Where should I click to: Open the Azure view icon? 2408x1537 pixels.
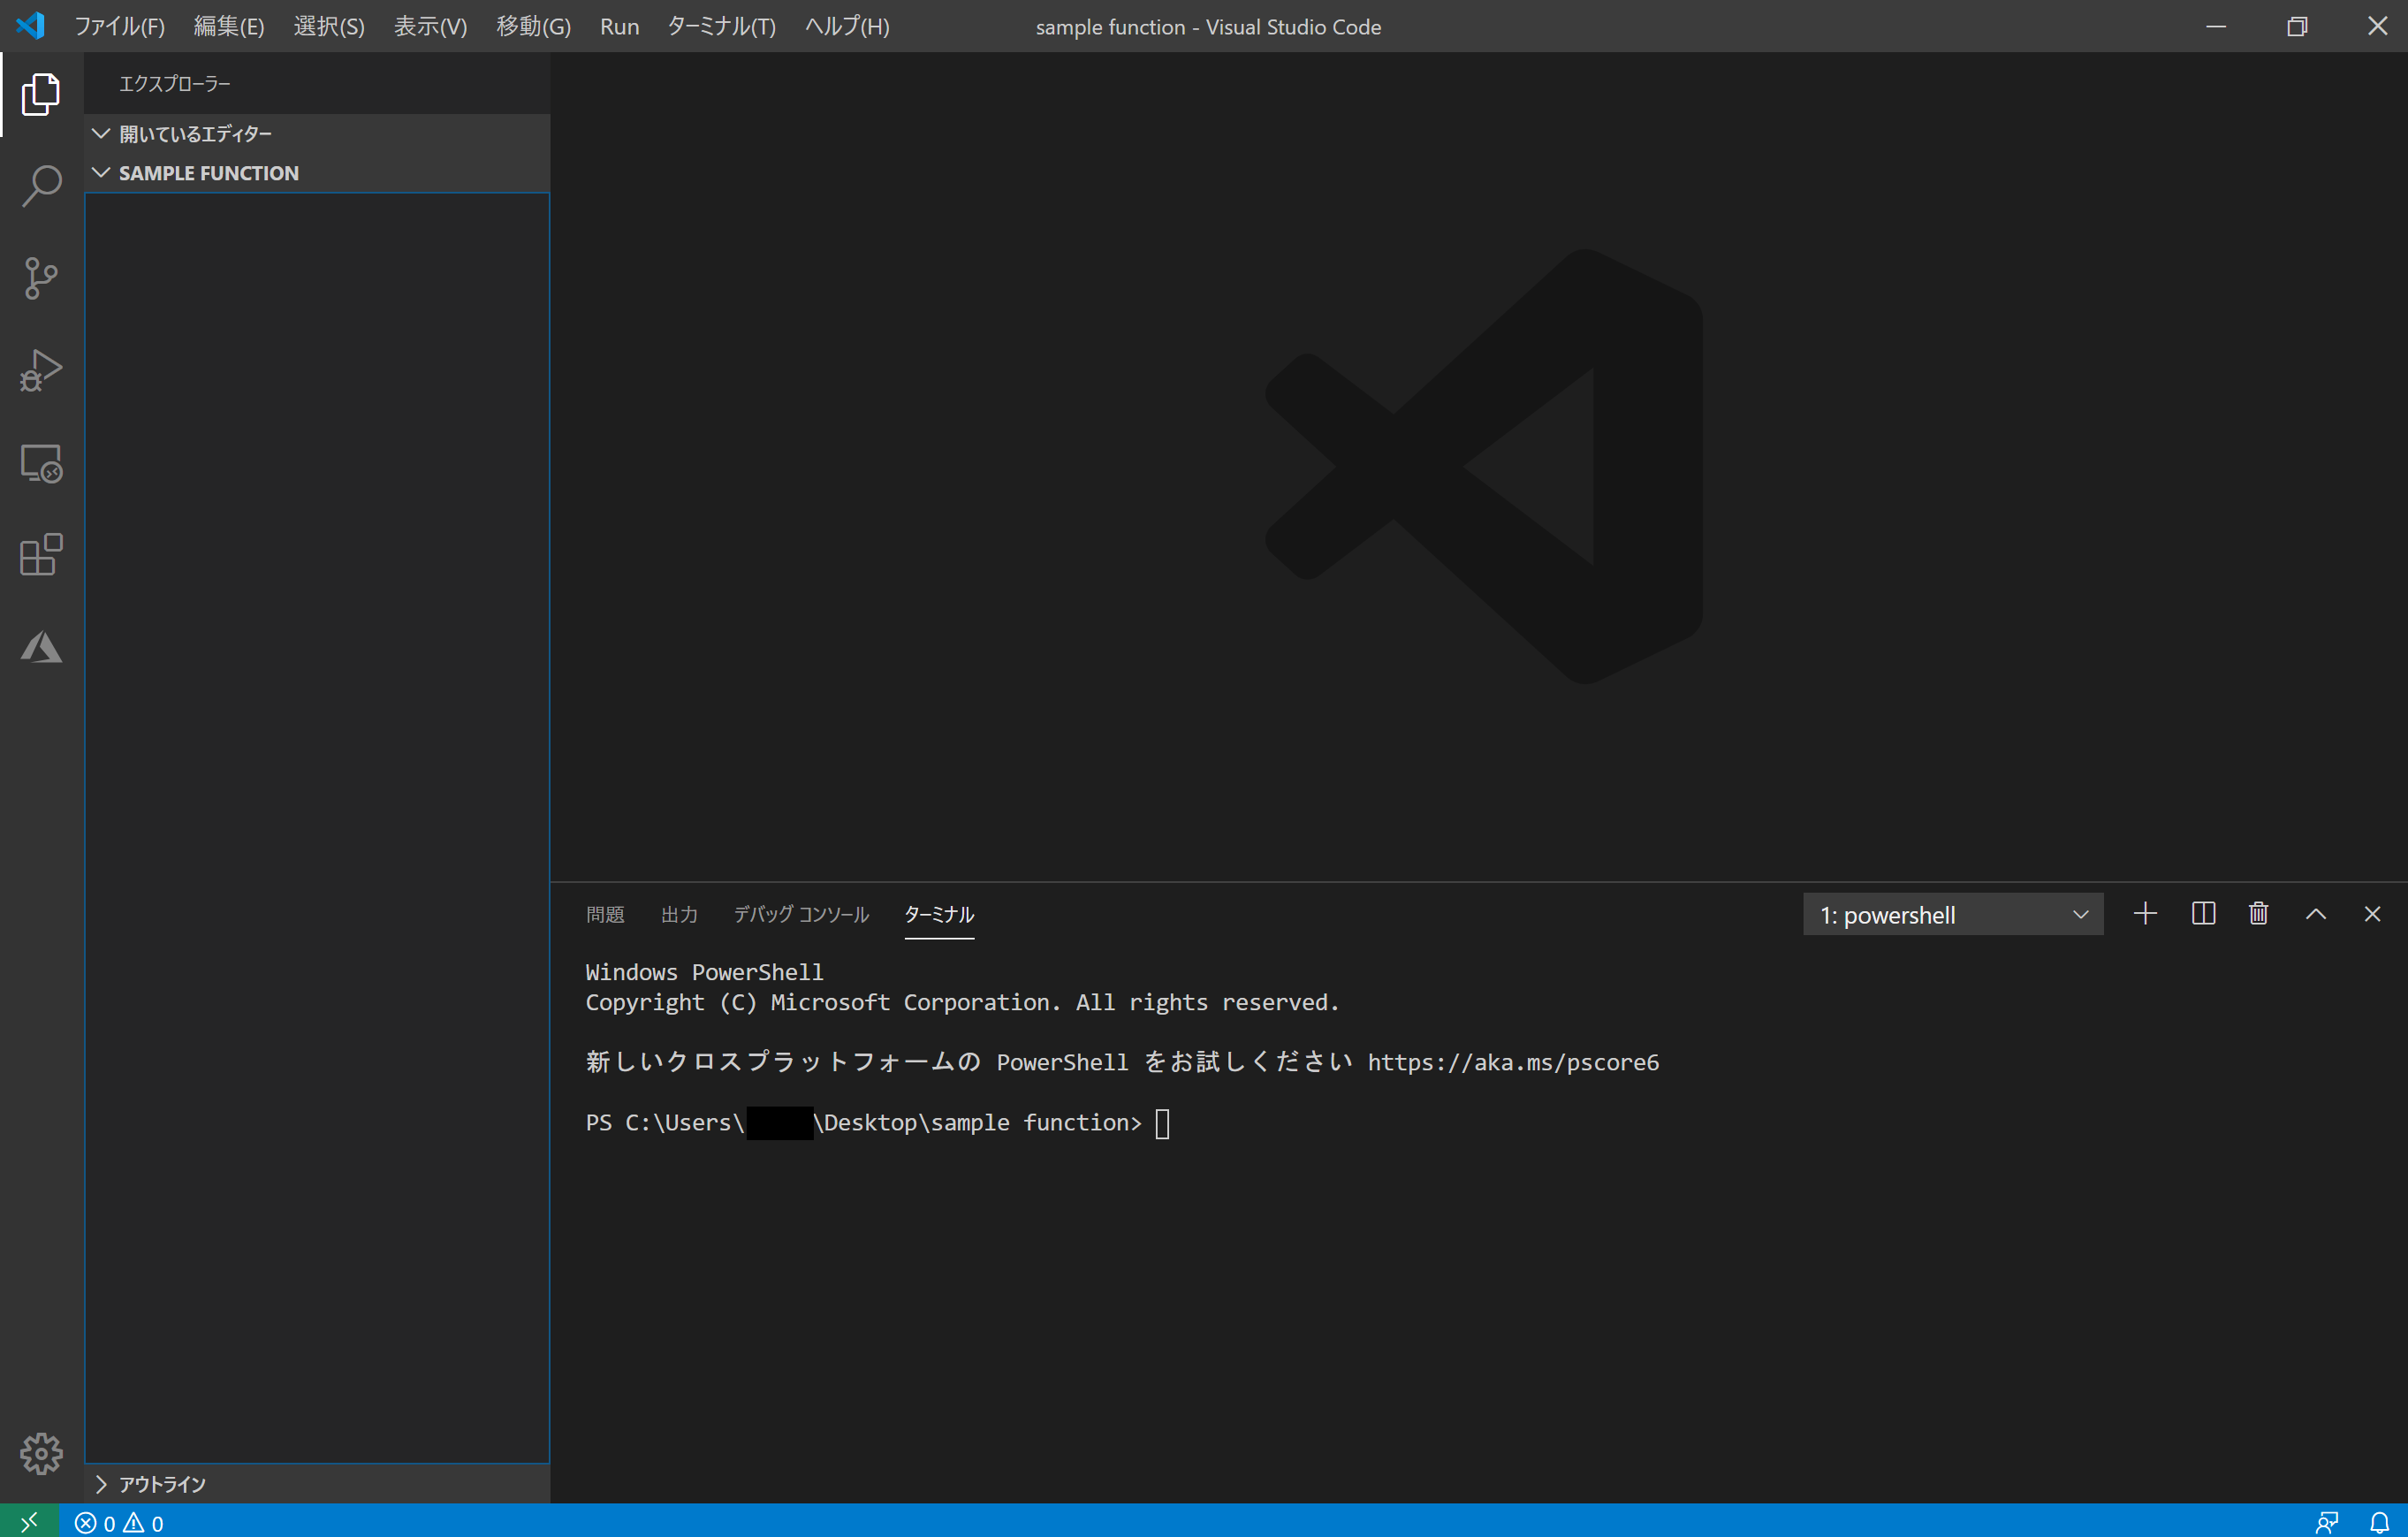click(41, 647)
